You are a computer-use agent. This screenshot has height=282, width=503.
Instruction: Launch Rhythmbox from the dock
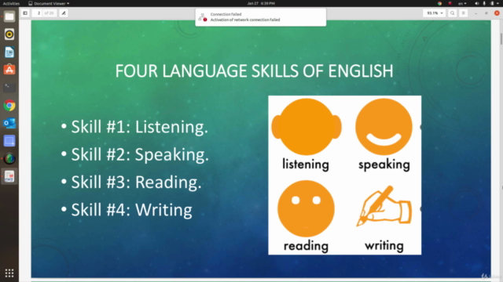pos(9,34)
